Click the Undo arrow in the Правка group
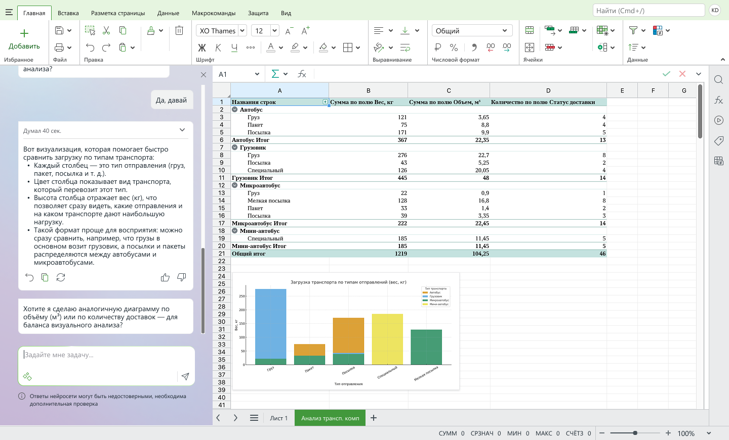 (90, 47)
